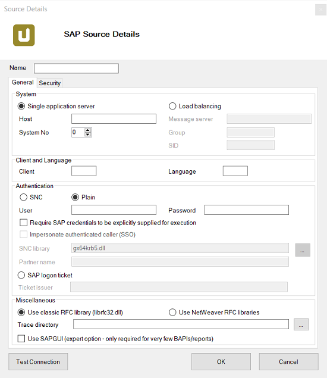Image resolution: width=327 pixels, height=378 pixels.
Task: Toggle Impersonate authenticated caller (SSO) checkbox
Action: tap(23, 235)
